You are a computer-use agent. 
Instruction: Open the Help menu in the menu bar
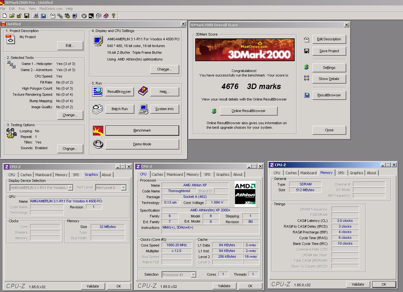coord(69,9)
